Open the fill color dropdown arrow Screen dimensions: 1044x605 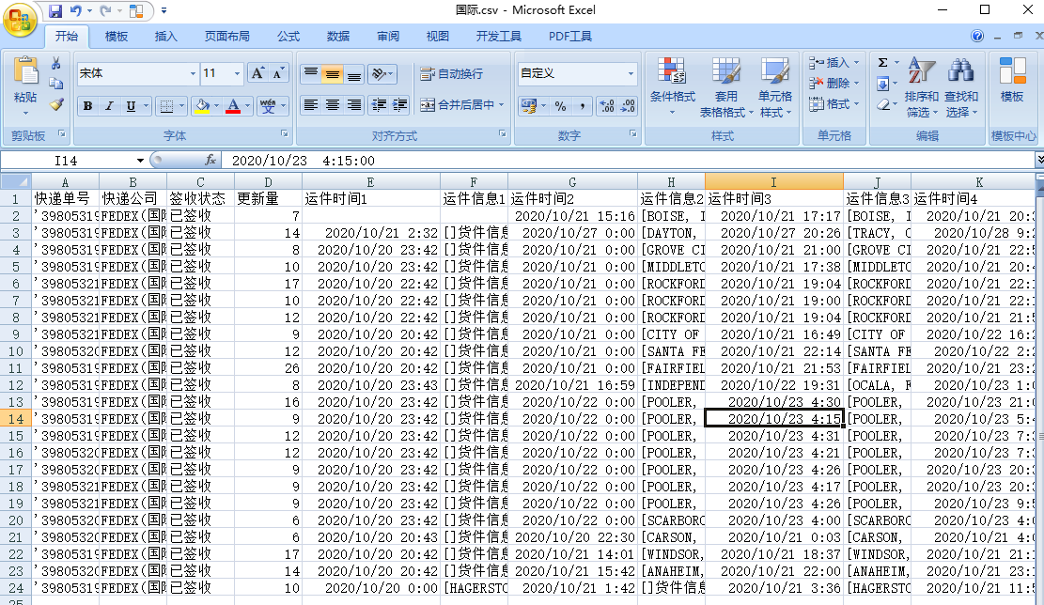click(216, 106)
